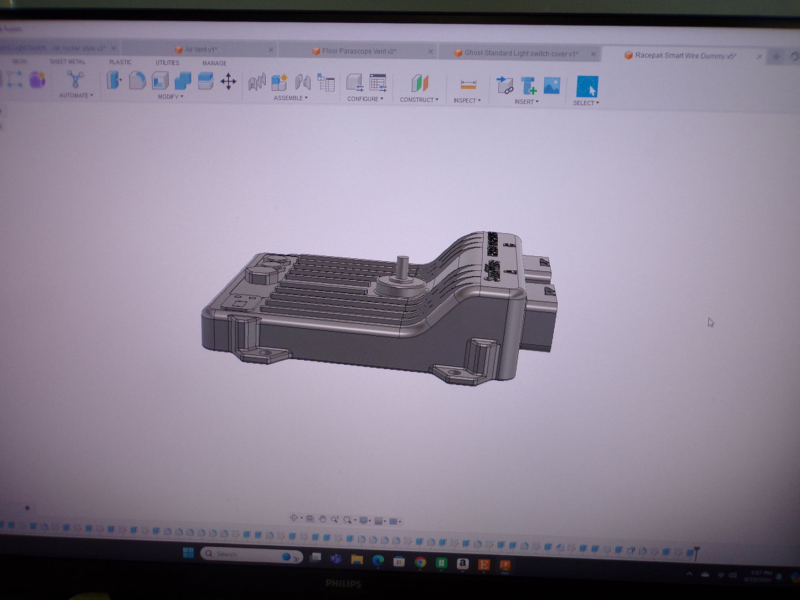Open the UTILITIES ribbon tab

(167, 63)
